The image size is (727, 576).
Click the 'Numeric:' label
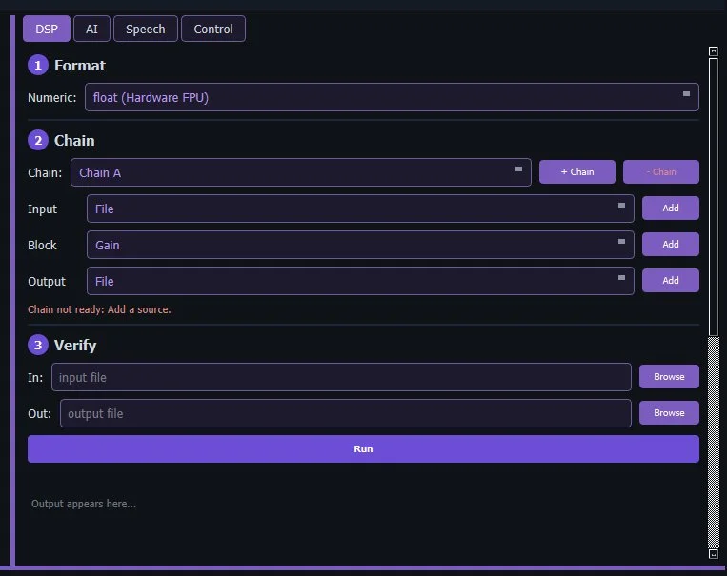coord(51,98)
